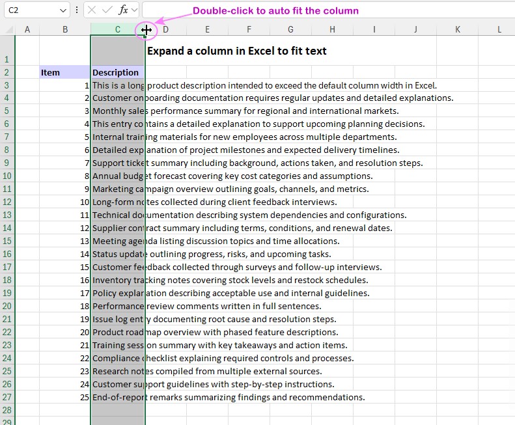The height and width of the screenshot is (425, 515).
Task: Select 'Product roadmap overview' cell
Action: (118, 332)
